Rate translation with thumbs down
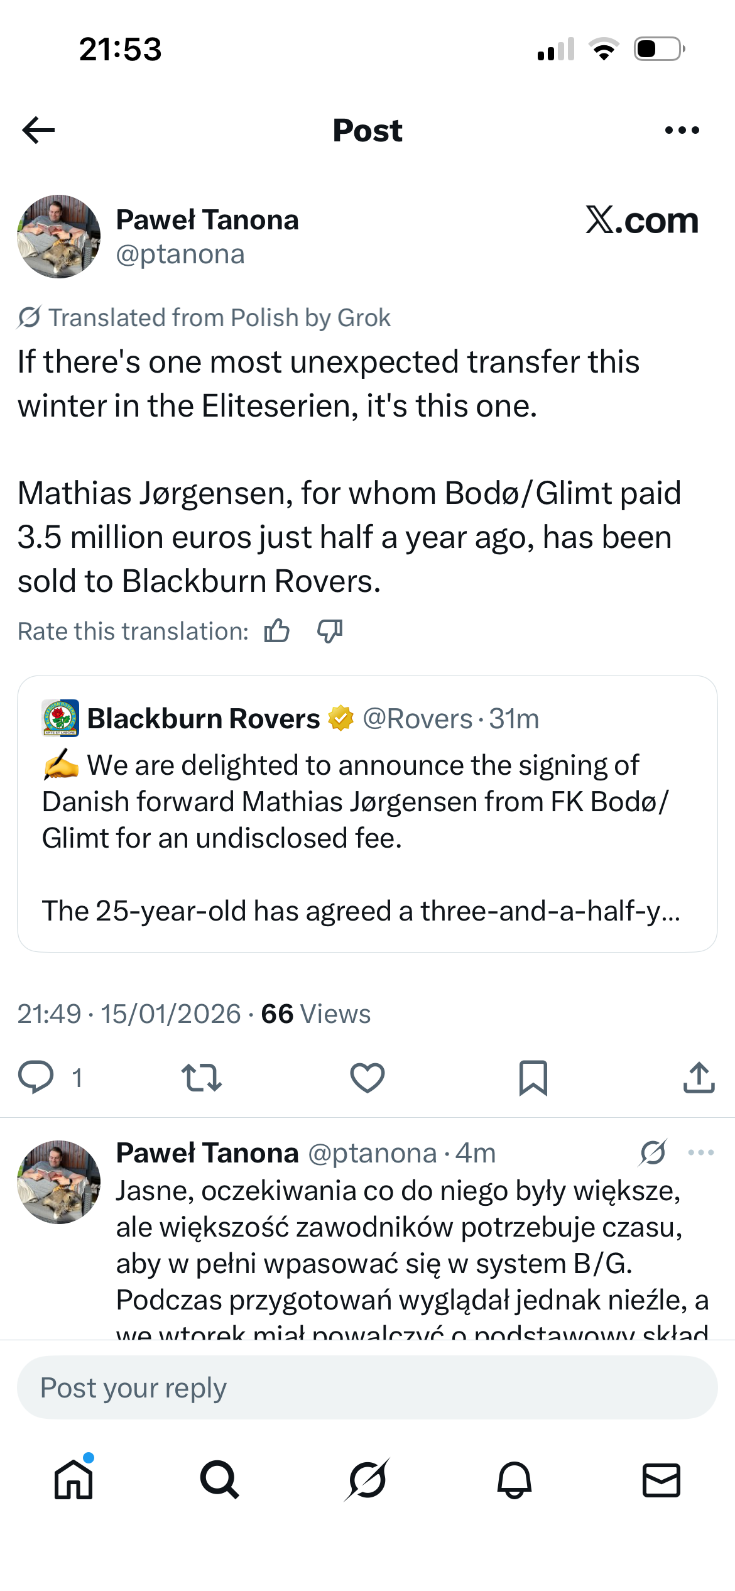735x1591 pixels. pyautogui.click(x=330, y=631)
